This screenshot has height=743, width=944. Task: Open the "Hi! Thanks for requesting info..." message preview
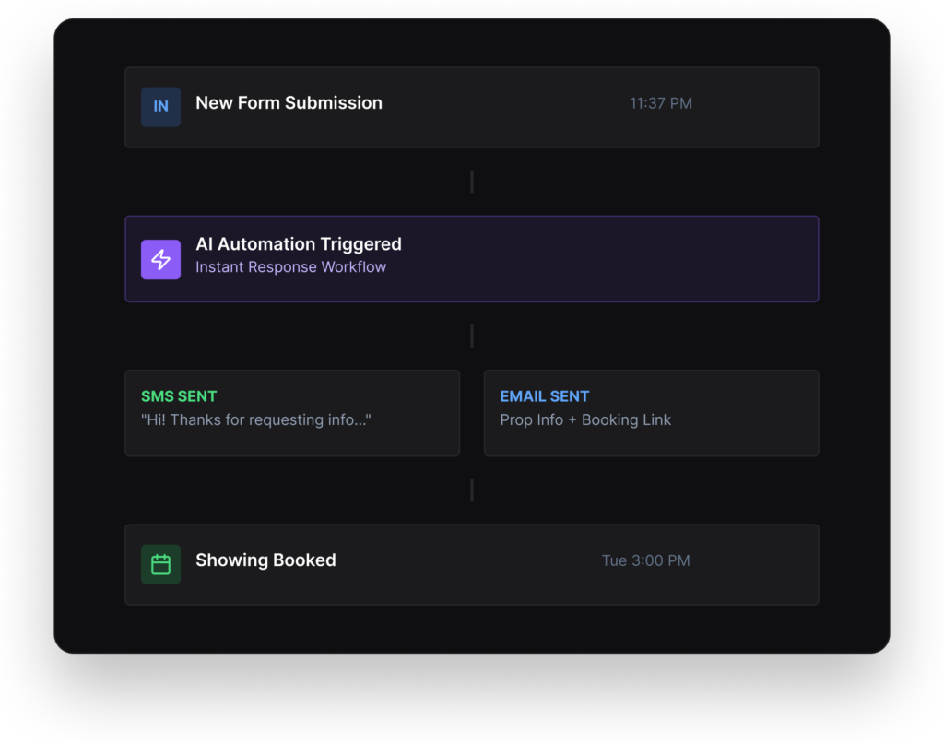point(256,420)
